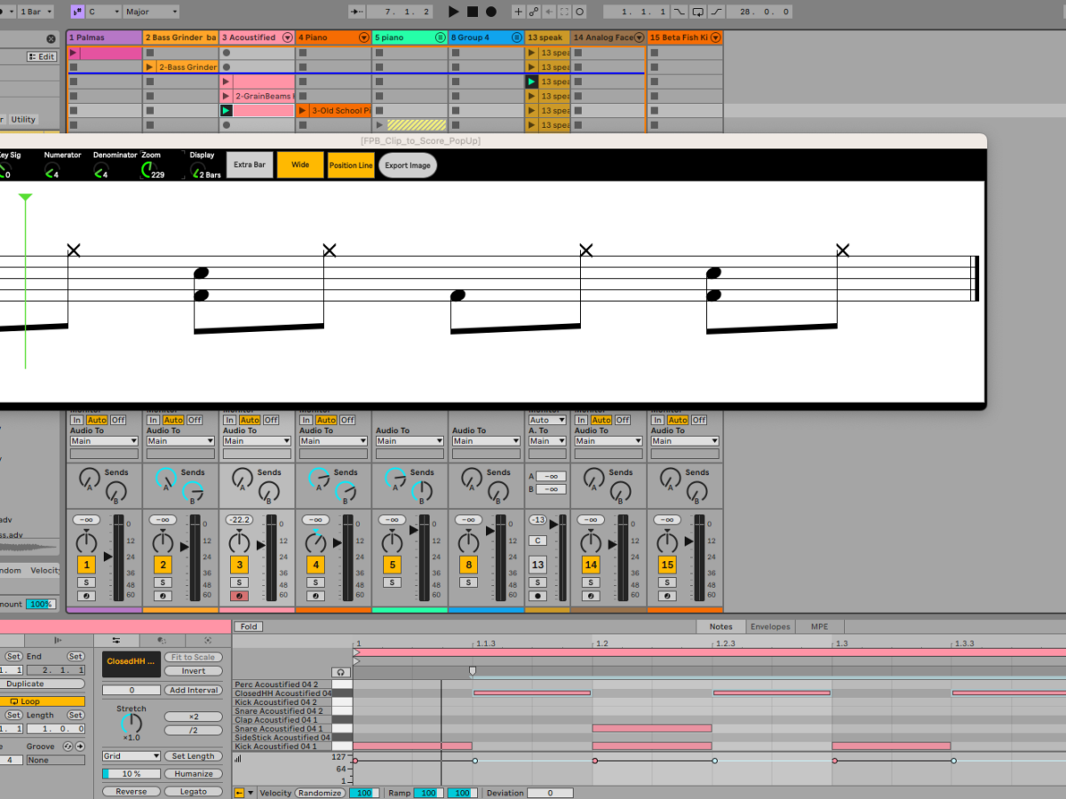This screenshot has width=1066, height=799.
Task: Arm track 3 for recording
Action: 238,596
